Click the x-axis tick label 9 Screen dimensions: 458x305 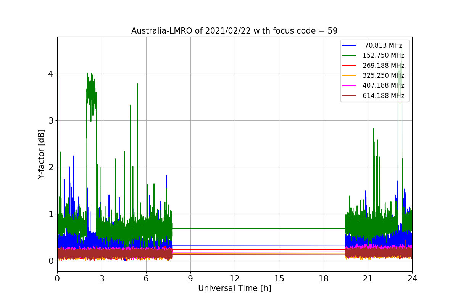tap(190, 278)
